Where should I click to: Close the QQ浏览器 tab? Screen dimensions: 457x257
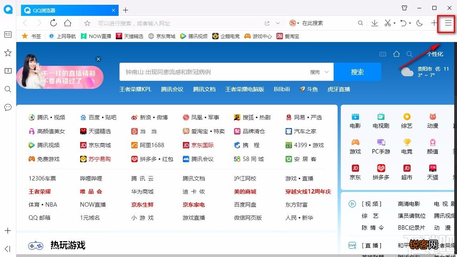point(113,10)
